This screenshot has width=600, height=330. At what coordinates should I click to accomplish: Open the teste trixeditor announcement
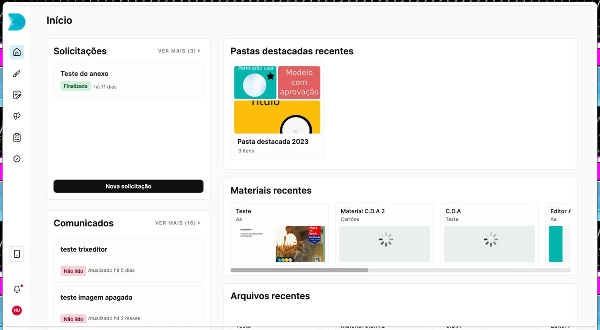point(128,260)
